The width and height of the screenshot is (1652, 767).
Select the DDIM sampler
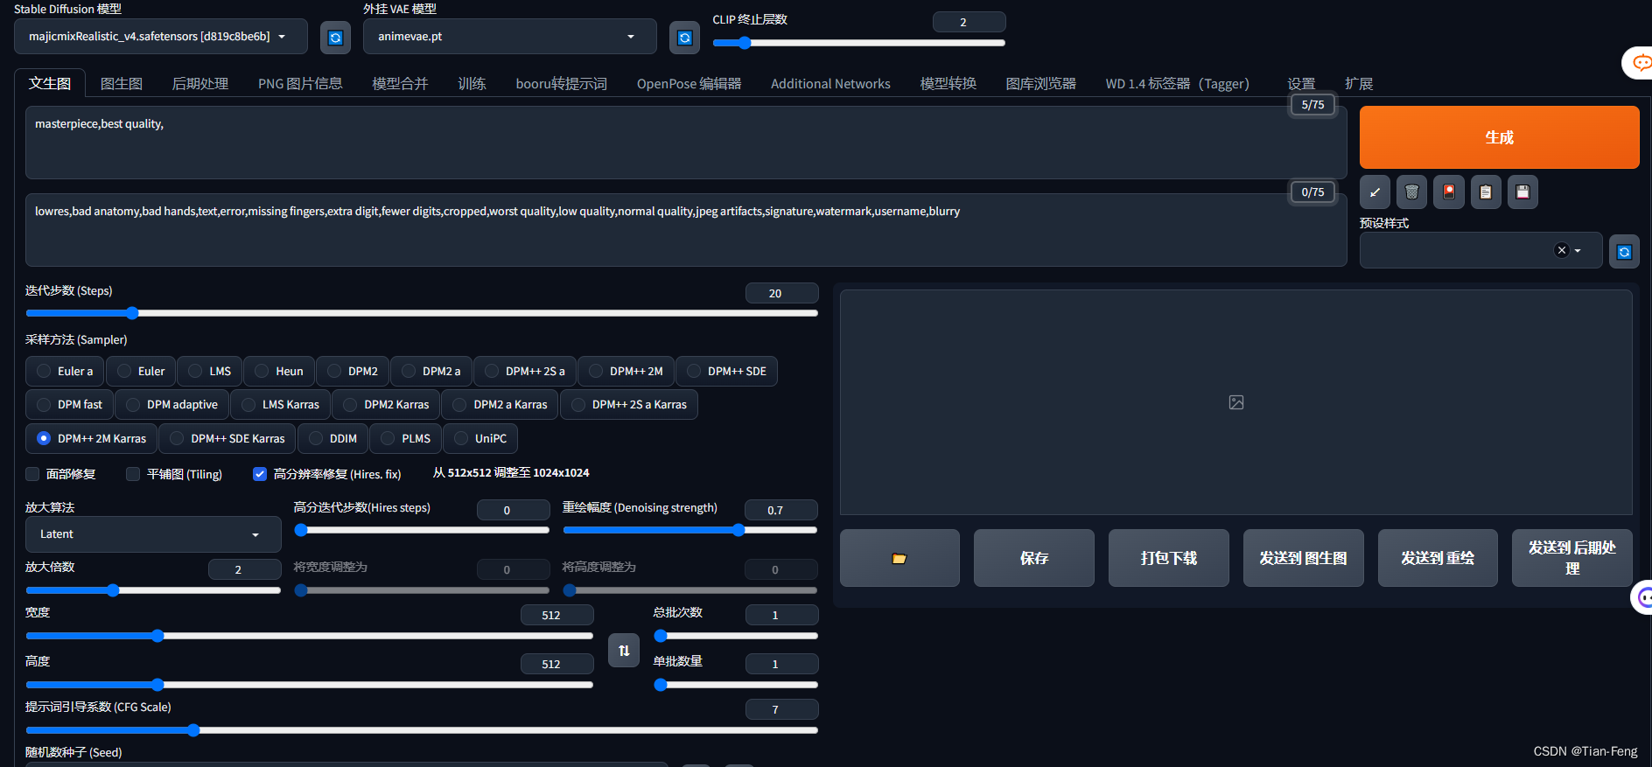(333, 438)
